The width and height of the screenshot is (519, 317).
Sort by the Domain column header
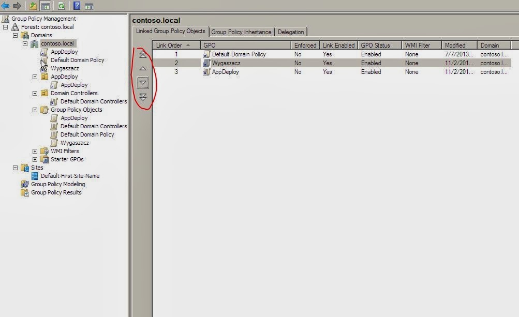tap(494, 46)
